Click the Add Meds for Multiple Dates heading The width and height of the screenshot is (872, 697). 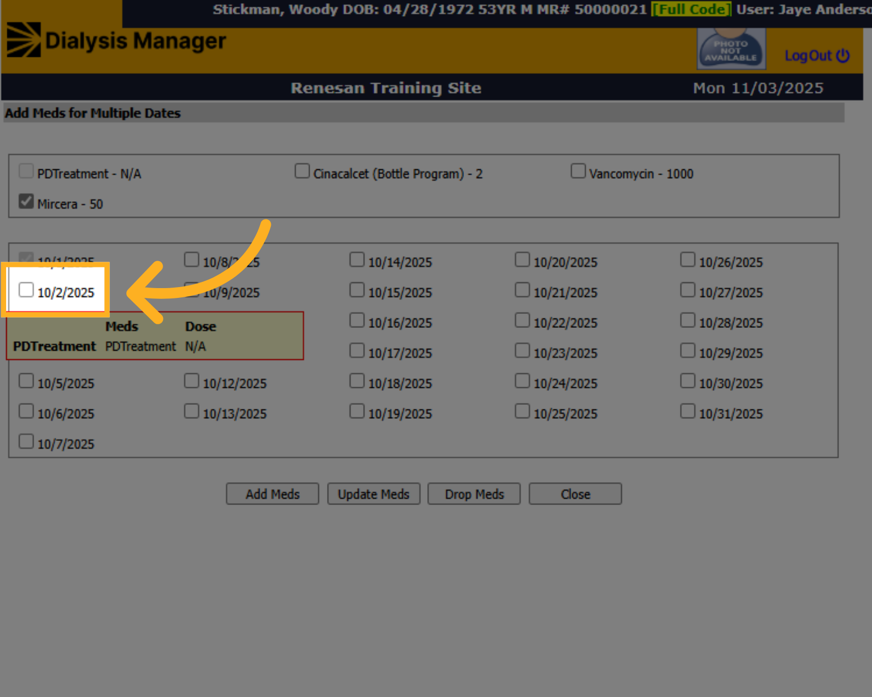[93, 113]
